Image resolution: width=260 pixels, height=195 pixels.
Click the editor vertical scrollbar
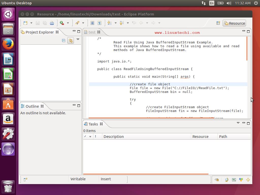pos(247,48)
